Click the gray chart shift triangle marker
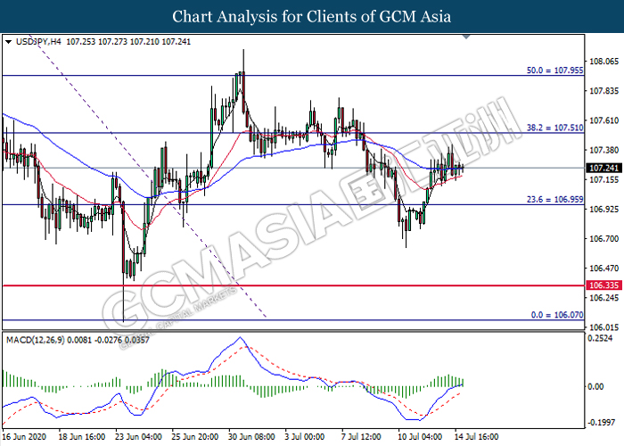624x446 pixels. click(468, 37)
